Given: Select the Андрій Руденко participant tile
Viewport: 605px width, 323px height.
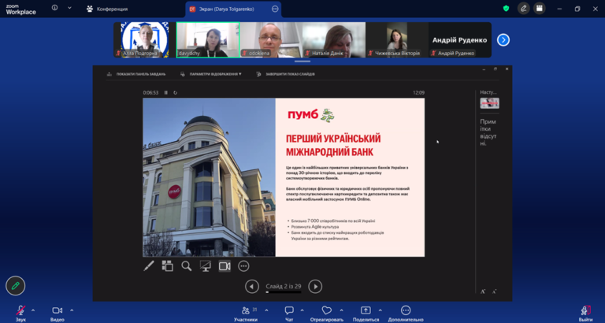Looking at the screenshot, I should 459,39.
